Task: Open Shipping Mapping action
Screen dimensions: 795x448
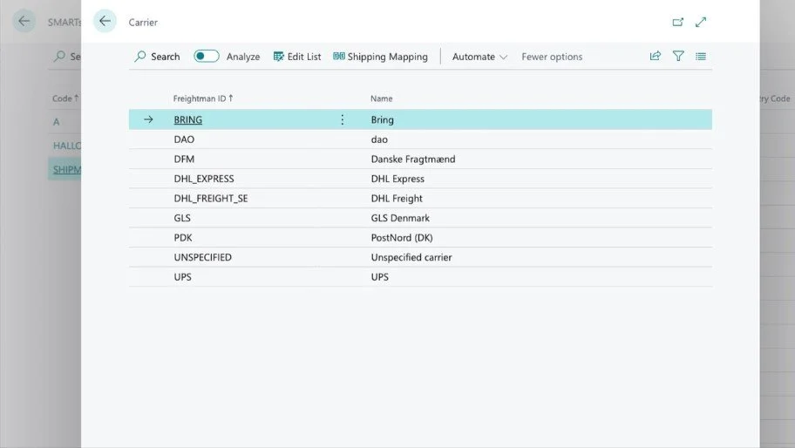Action: (380, 57)
